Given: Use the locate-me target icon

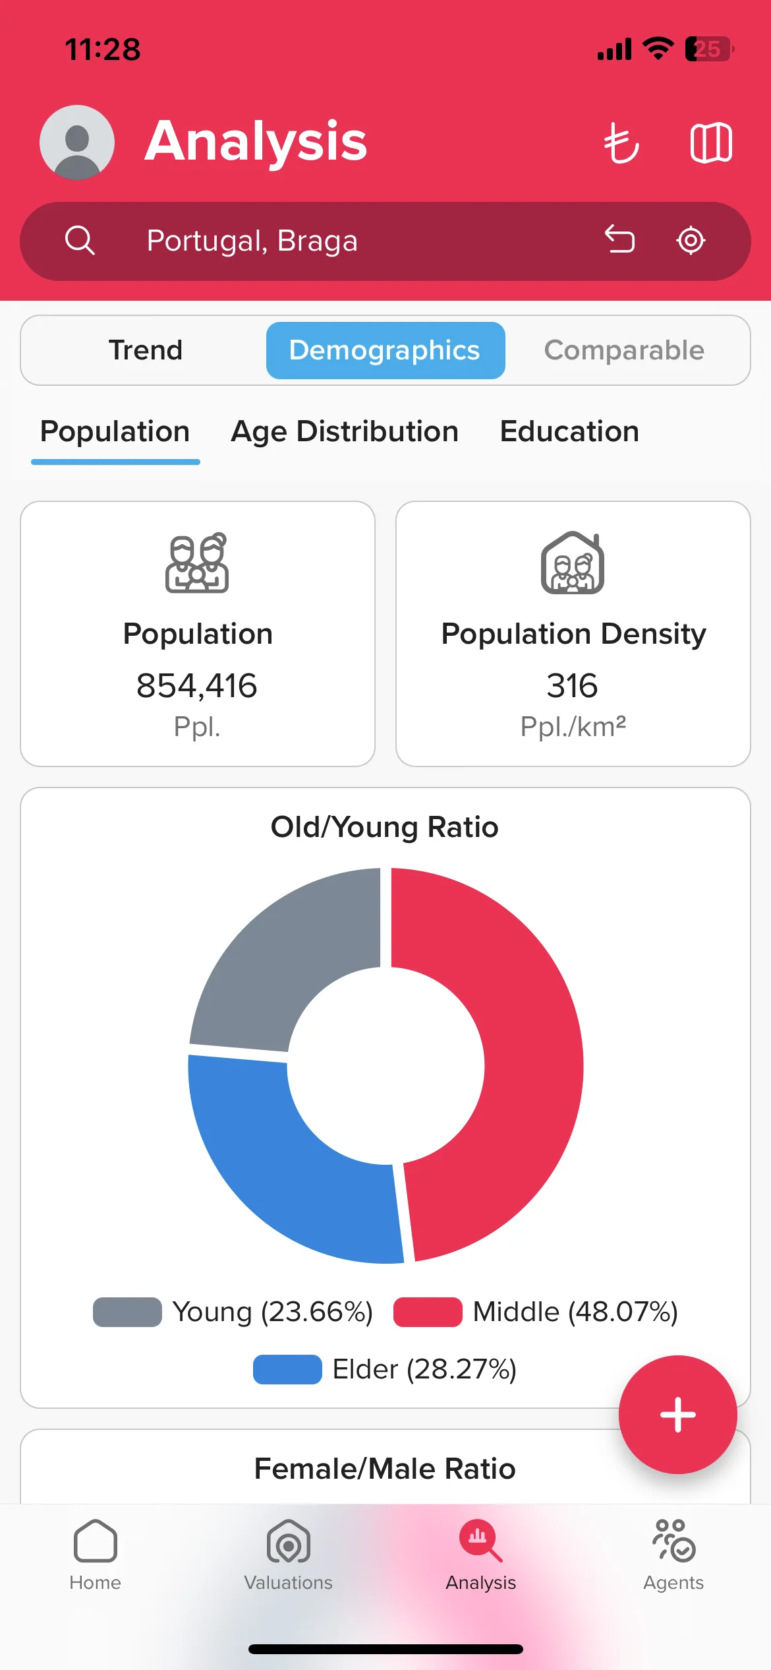Looking at the screenshot, I should 691,240.
